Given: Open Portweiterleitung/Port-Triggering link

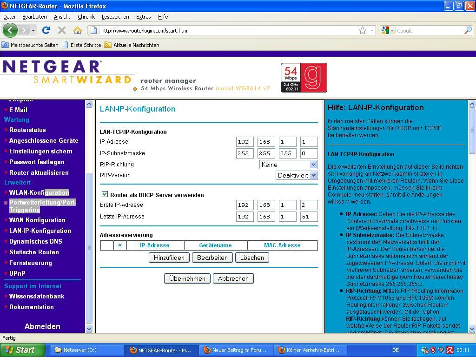Looking at the screenshot, I should coord(42,206).
